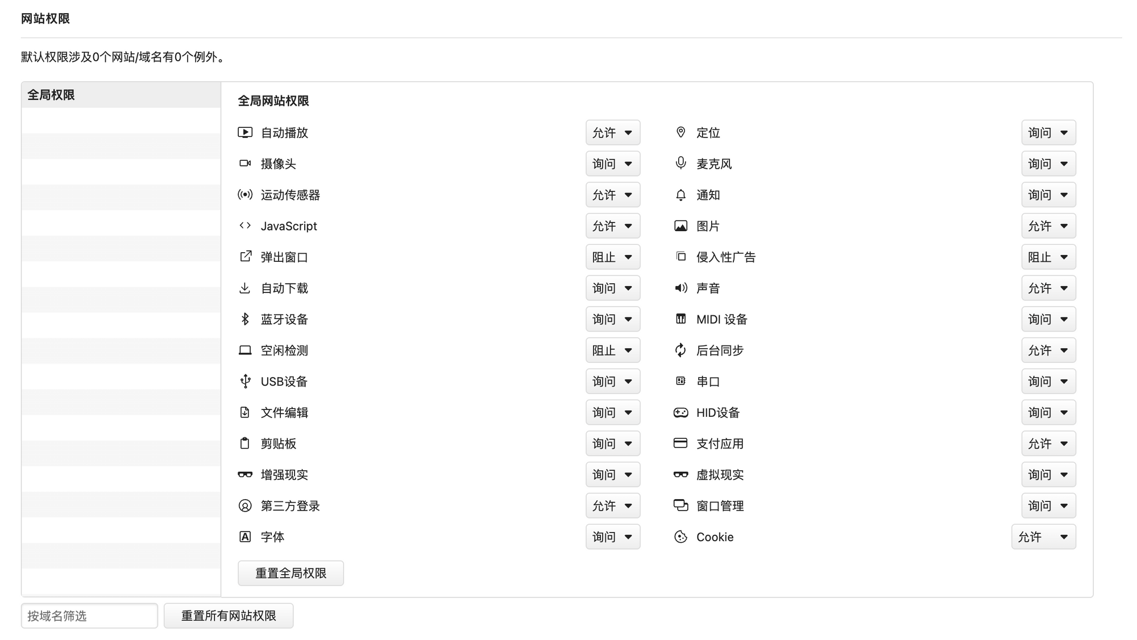1137x640 pixels.
Task: Click the 重置全局权限 button
Action: [291, 573]
